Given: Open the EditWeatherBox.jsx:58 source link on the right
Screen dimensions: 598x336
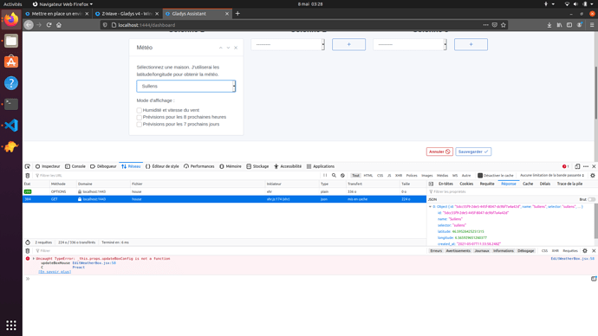Looking at the screenshot, I should 572,259.
